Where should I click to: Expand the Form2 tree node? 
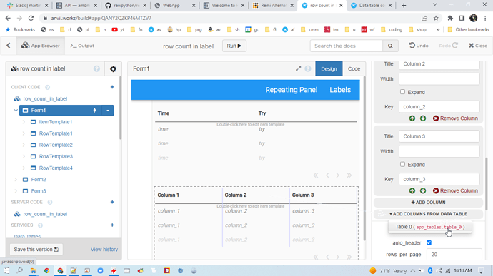16,179
